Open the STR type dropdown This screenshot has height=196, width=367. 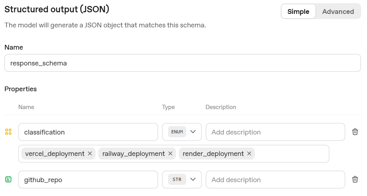pyautogui.click(x=182, y=180)
